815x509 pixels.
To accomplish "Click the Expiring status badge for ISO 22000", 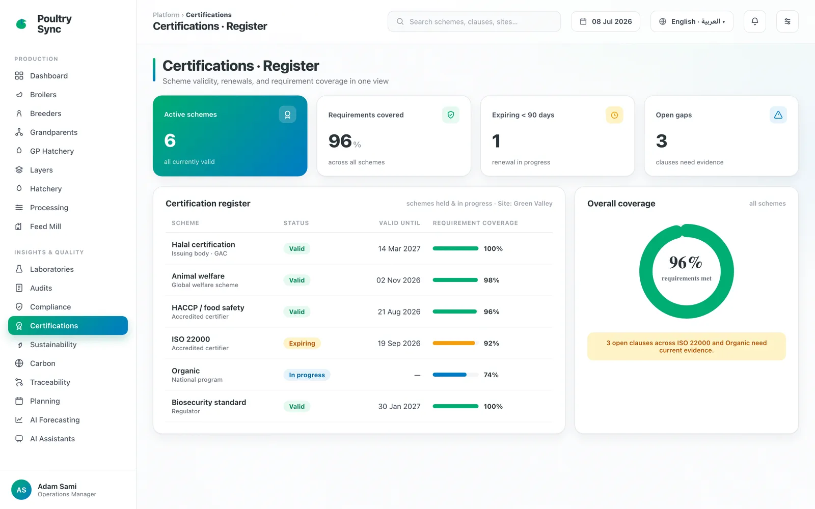I will (x=302, y=344).
